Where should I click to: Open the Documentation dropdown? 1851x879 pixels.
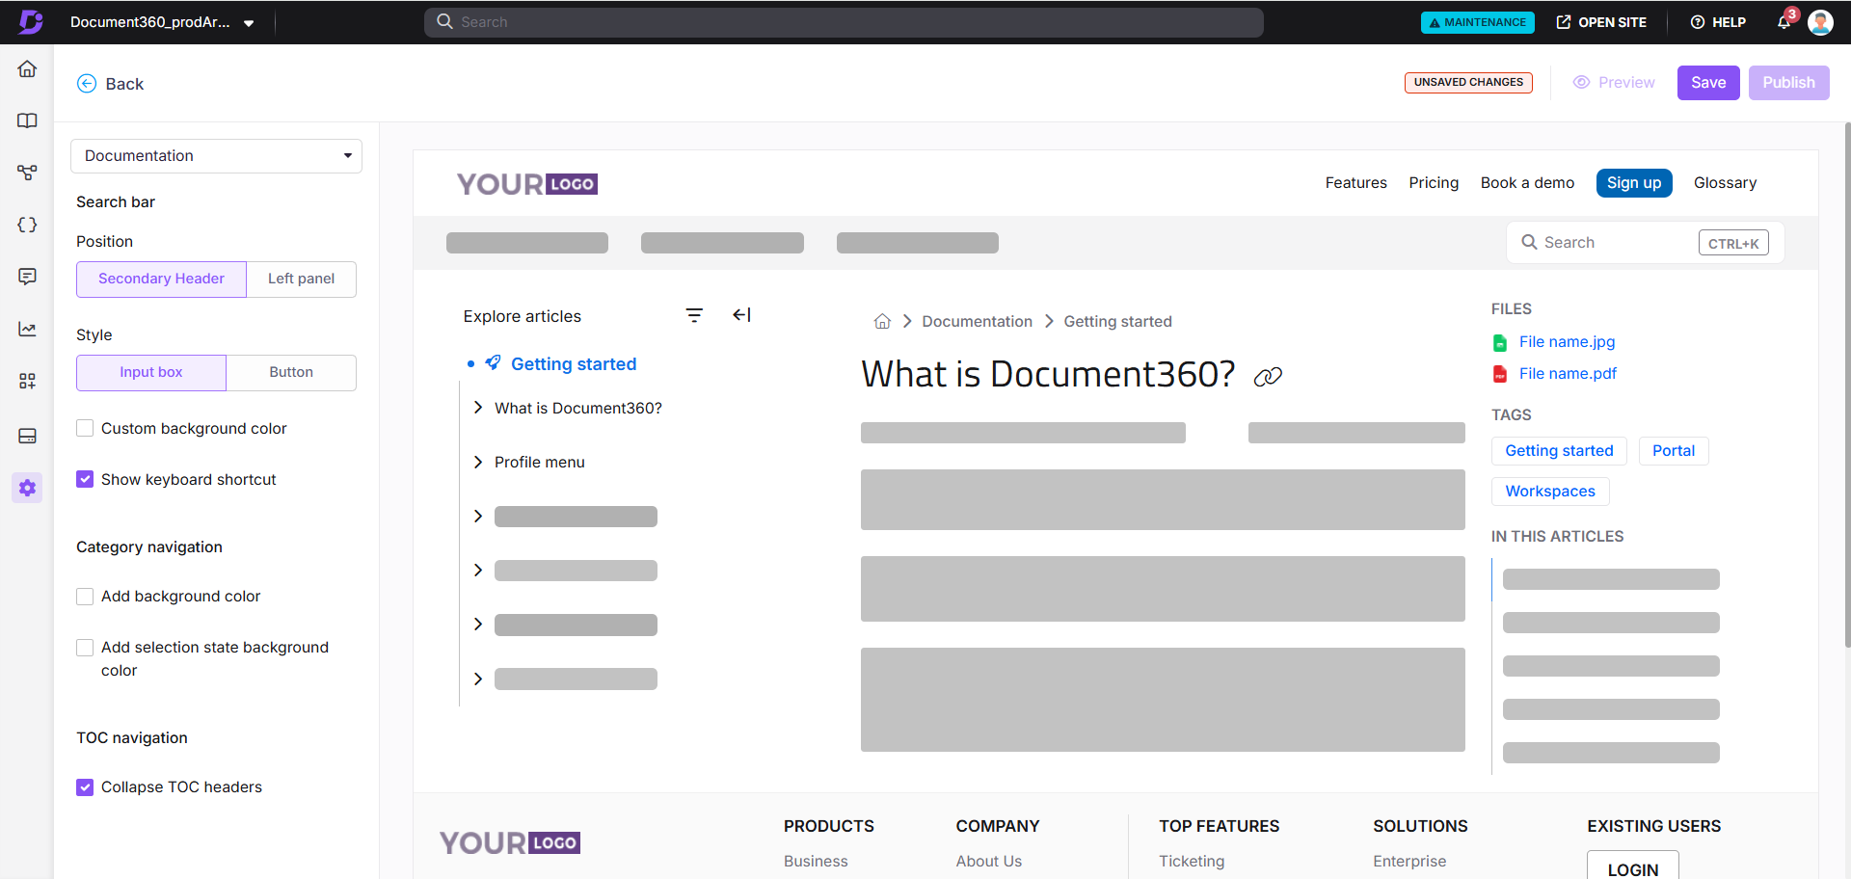tap(216, 156)
